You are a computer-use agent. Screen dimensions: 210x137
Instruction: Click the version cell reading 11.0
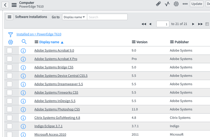135,109
